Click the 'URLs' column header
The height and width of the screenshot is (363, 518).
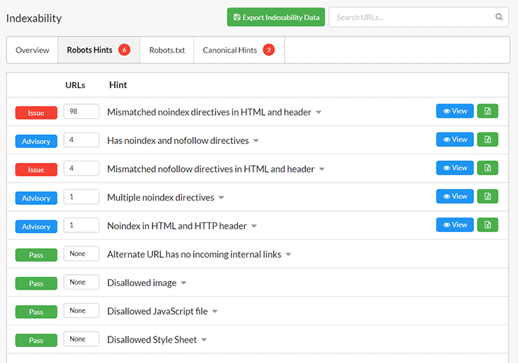[x=75, y=85]
